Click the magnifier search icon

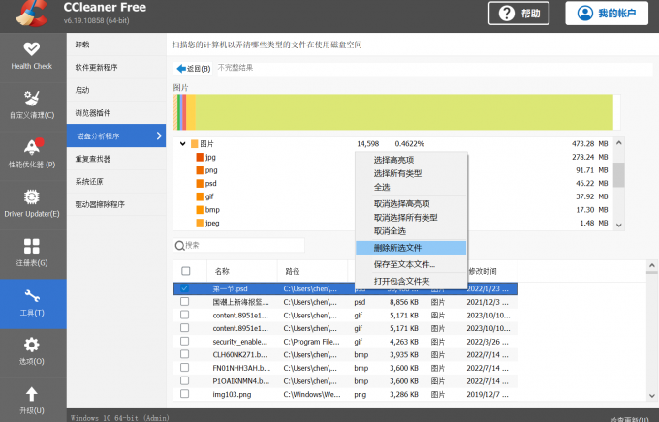(179, 245)
